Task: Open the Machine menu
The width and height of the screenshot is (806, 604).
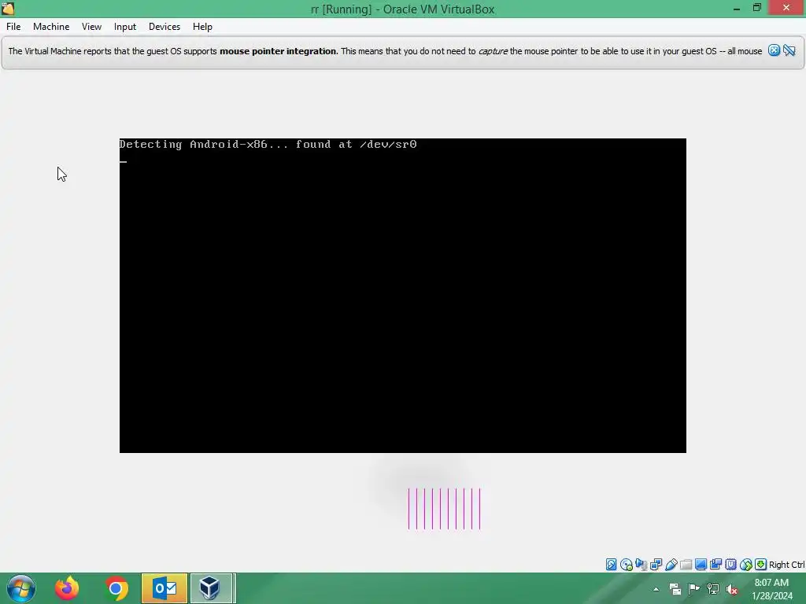Action: tap(51, 27)
